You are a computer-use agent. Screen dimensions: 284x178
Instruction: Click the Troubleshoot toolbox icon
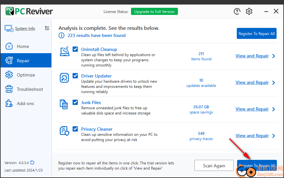[x=9, y=89]
